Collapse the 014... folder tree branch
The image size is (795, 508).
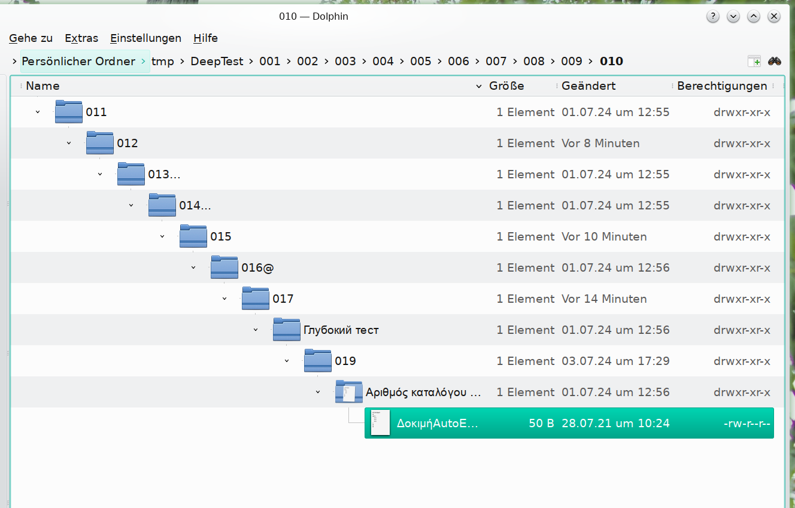click(131, 205)
